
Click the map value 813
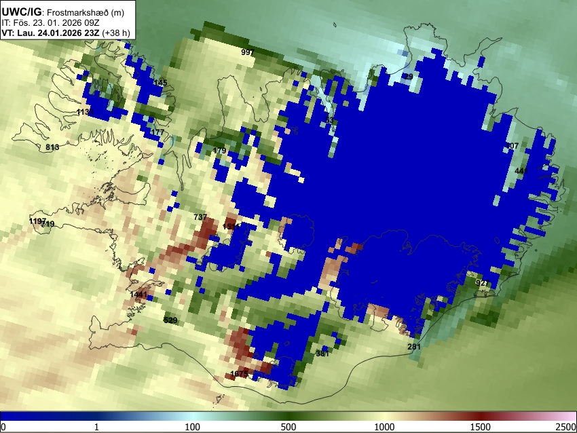(52, 147)
